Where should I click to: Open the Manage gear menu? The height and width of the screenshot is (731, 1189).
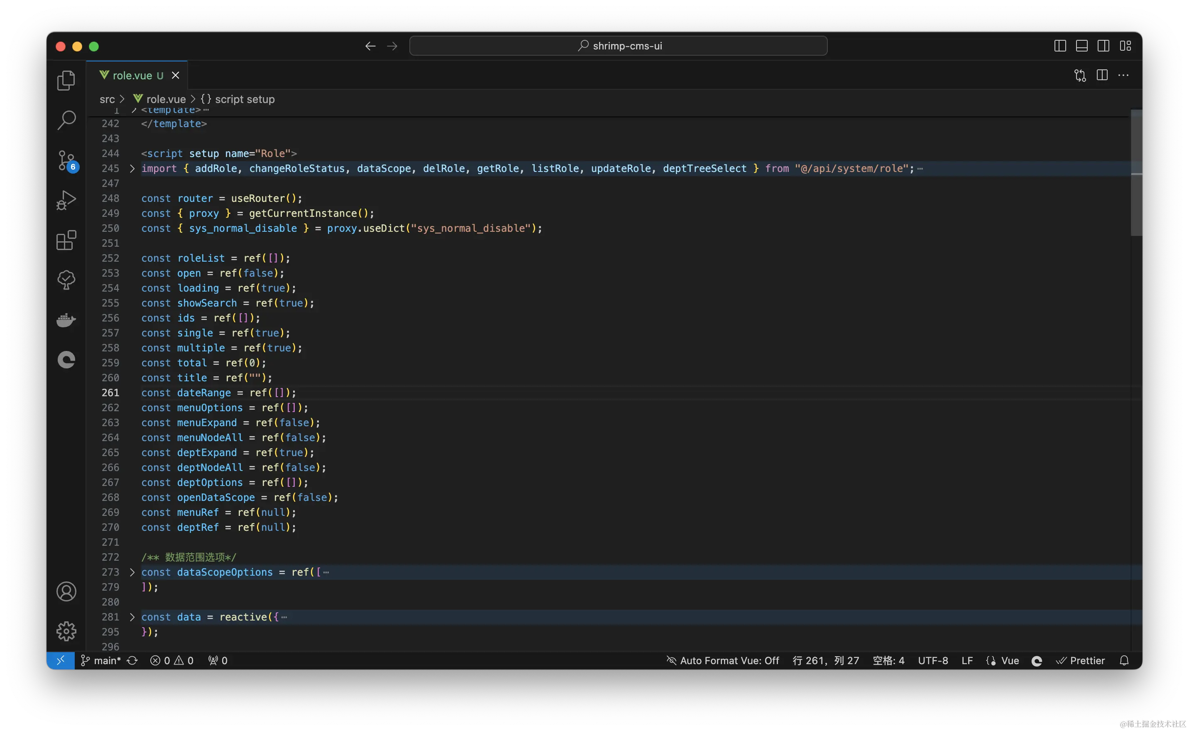click(x=66, y=631)
